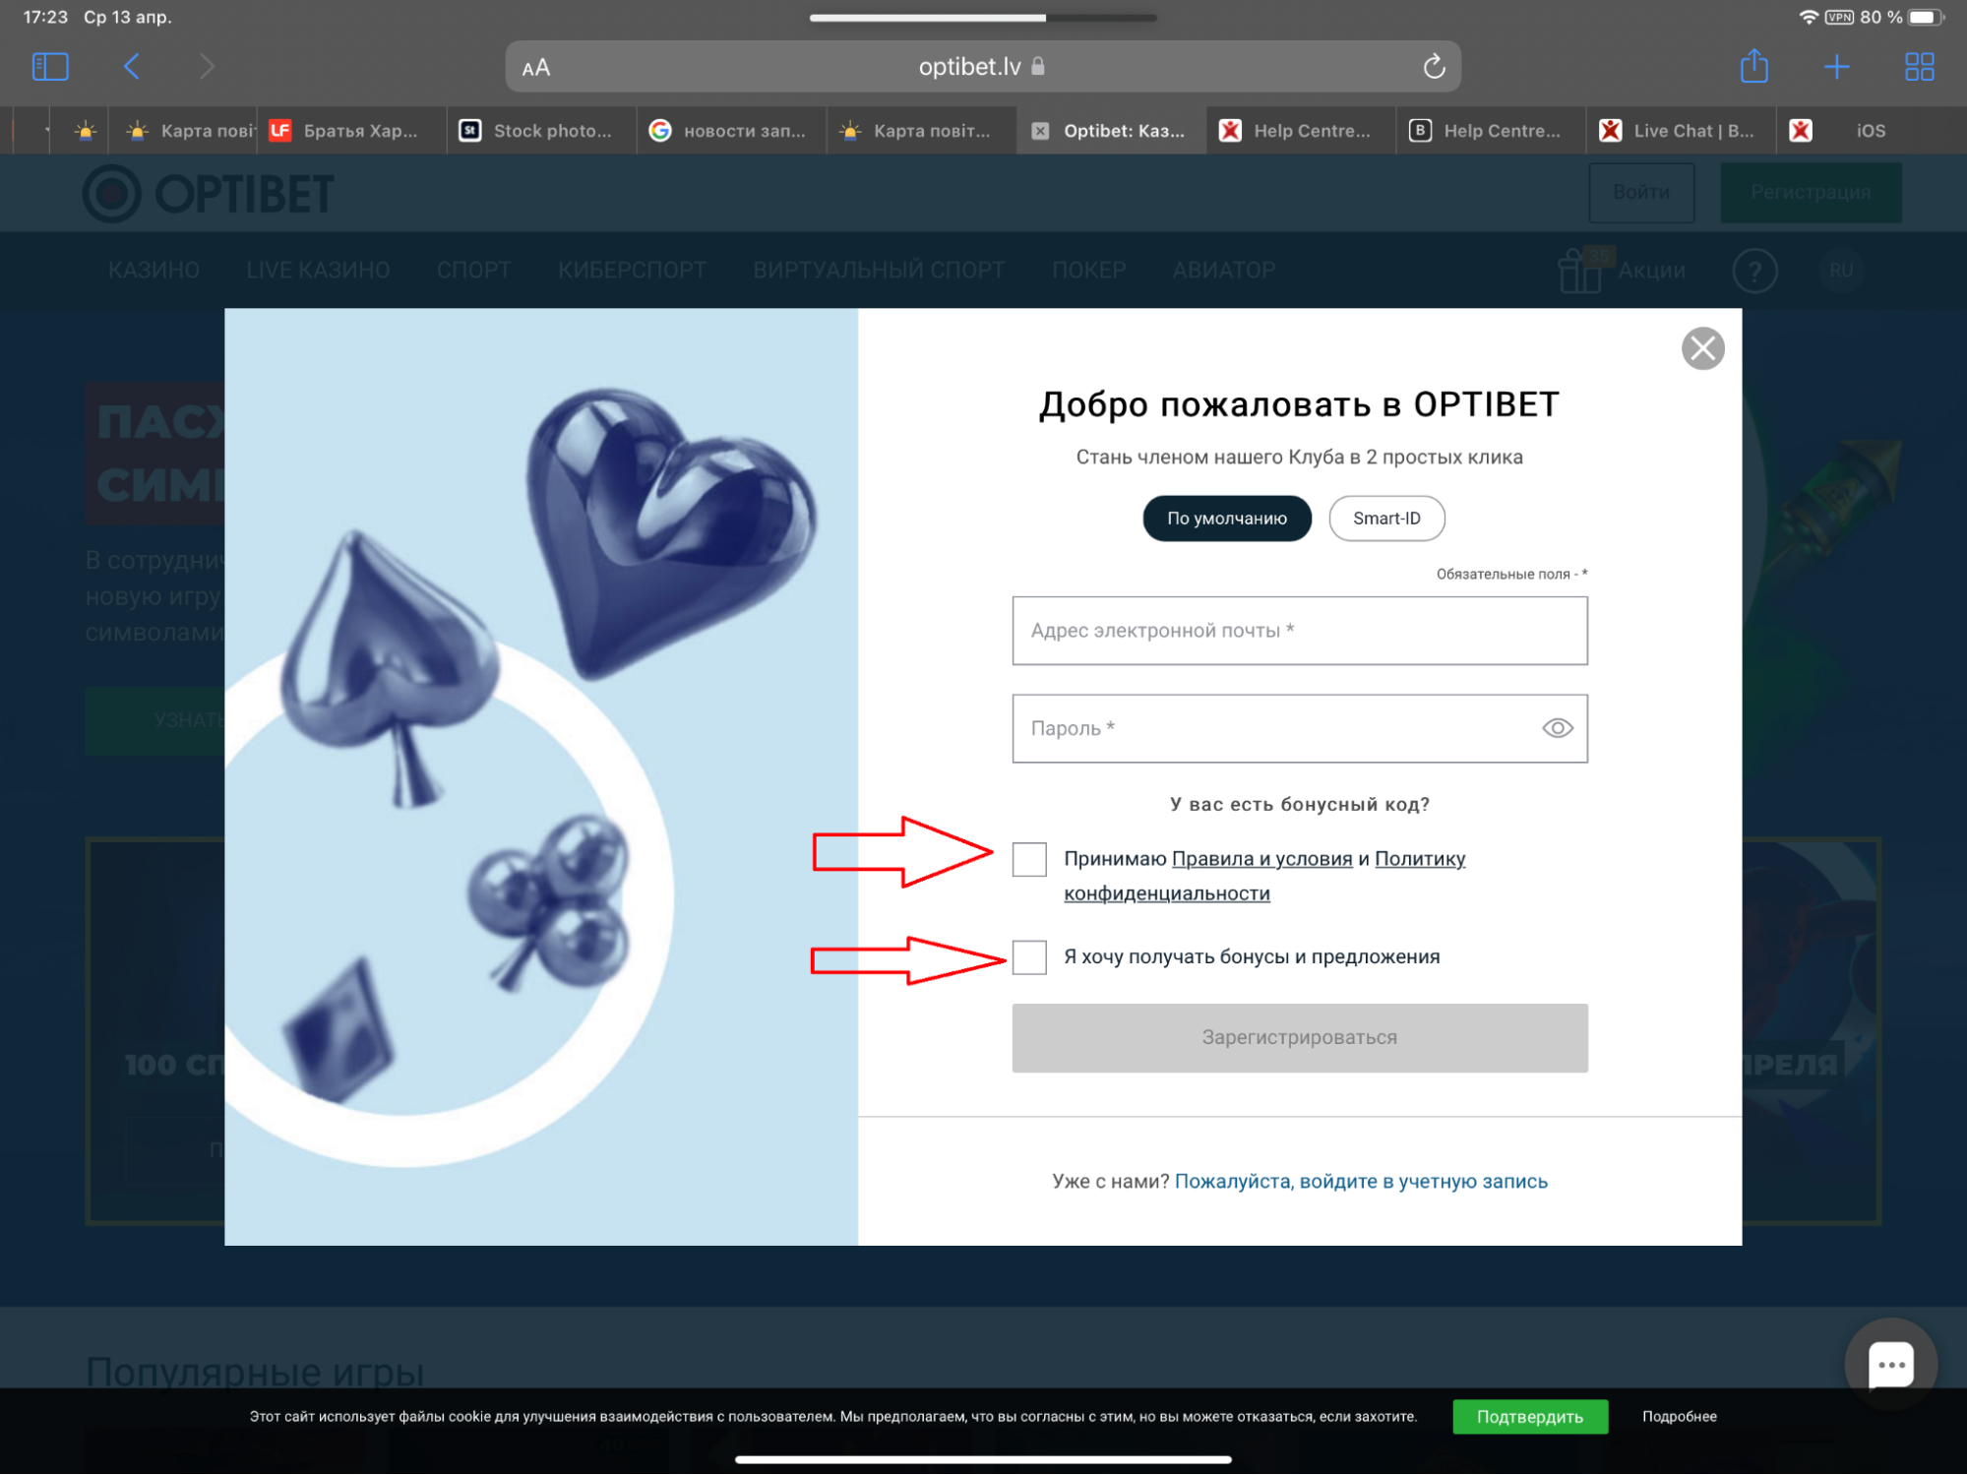1967x1475 pixels.
Task: Click the Зарегистрироваться button
Action: click(x=1299, y=1038)
